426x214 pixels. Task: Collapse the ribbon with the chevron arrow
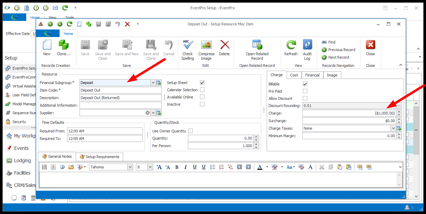point(401,65)
